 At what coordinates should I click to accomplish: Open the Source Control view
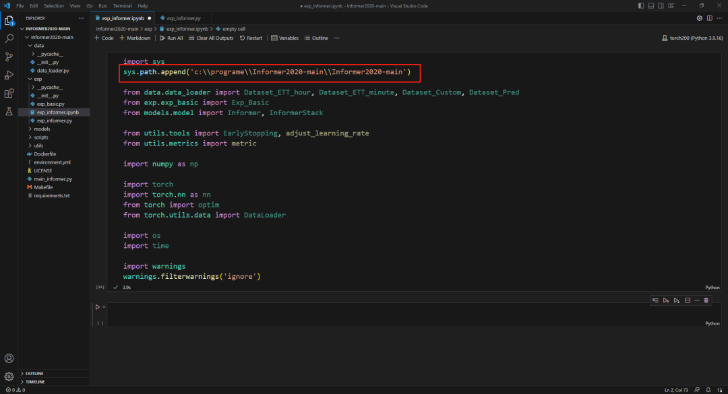pos(9,57)
